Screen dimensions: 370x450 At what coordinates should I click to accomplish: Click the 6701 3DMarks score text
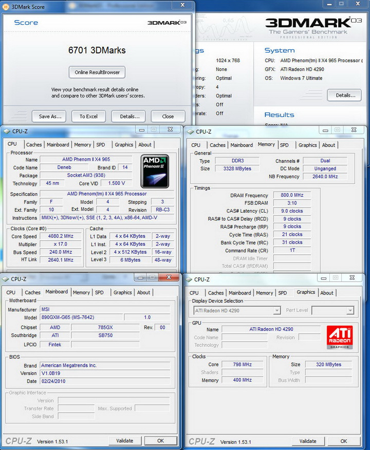97,50
